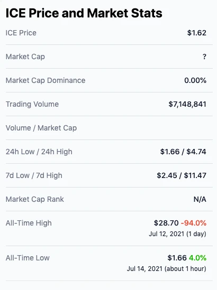The width and height of the screenshot is (217, 290).
Task: Click the green 4.0% change figure
Action: tap(197, 258)
